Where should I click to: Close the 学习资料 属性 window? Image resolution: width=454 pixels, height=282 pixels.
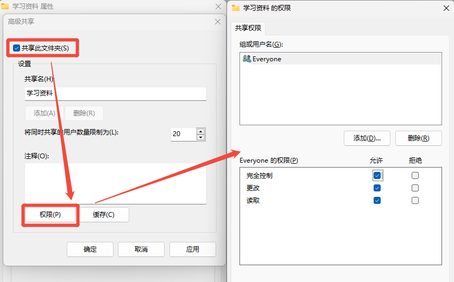[x=218, y=7]
